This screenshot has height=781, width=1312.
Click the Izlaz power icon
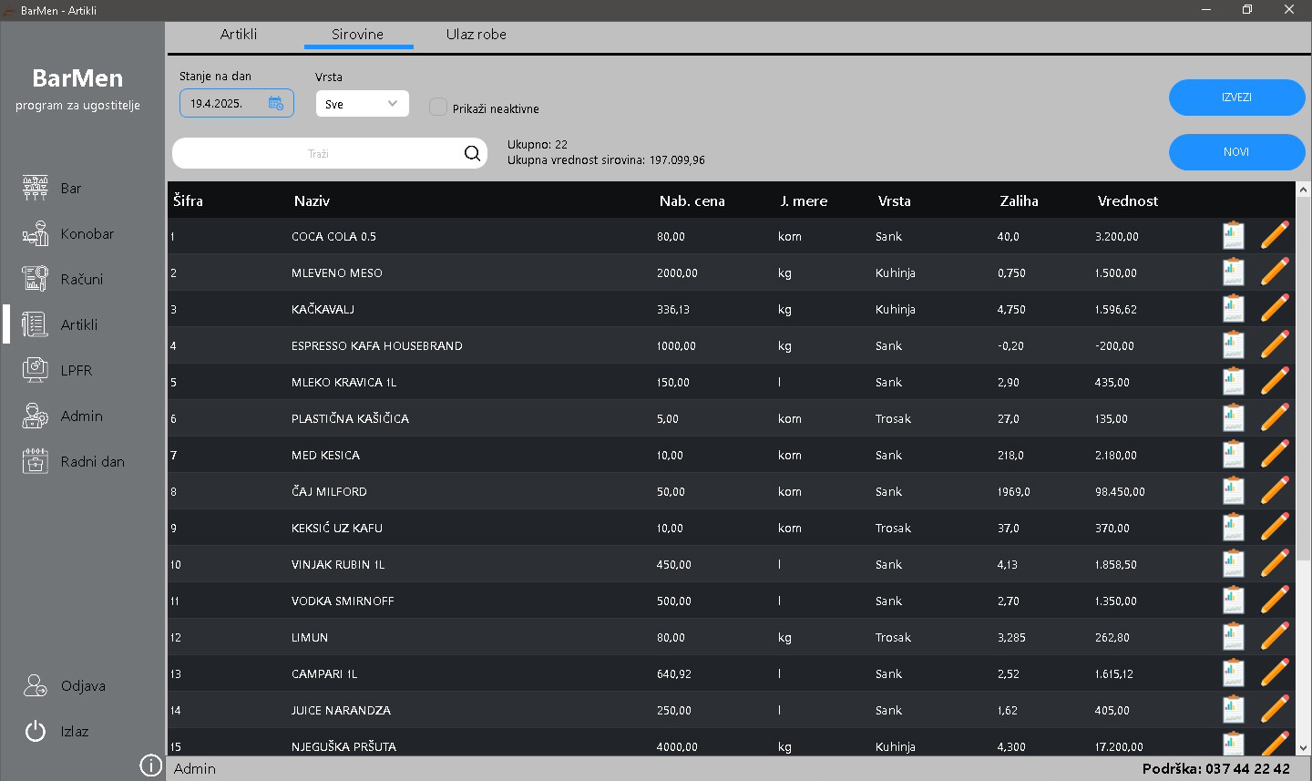click(x=36, y=731)
